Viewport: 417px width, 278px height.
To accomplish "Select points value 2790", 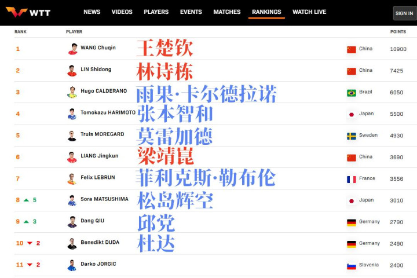I will click(397, 222).
